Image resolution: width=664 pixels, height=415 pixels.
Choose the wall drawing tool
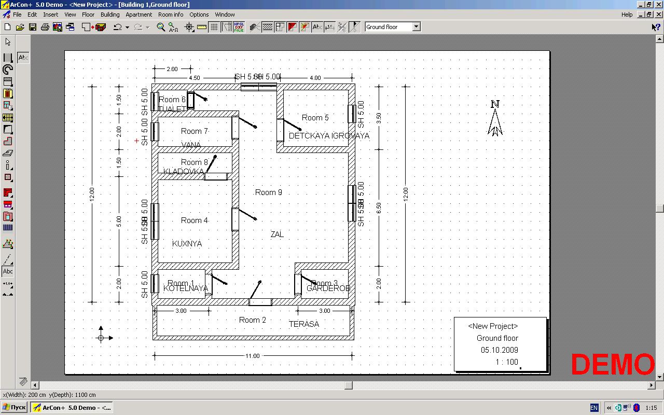point(8,58)
